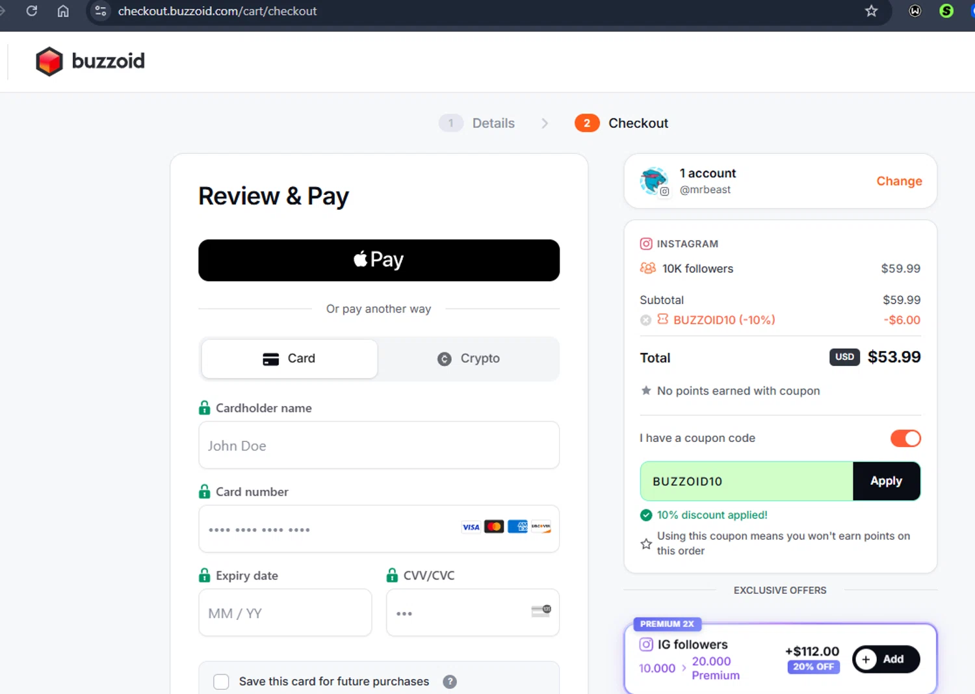Click the green lock beside Cardholder name

(204, 407)
